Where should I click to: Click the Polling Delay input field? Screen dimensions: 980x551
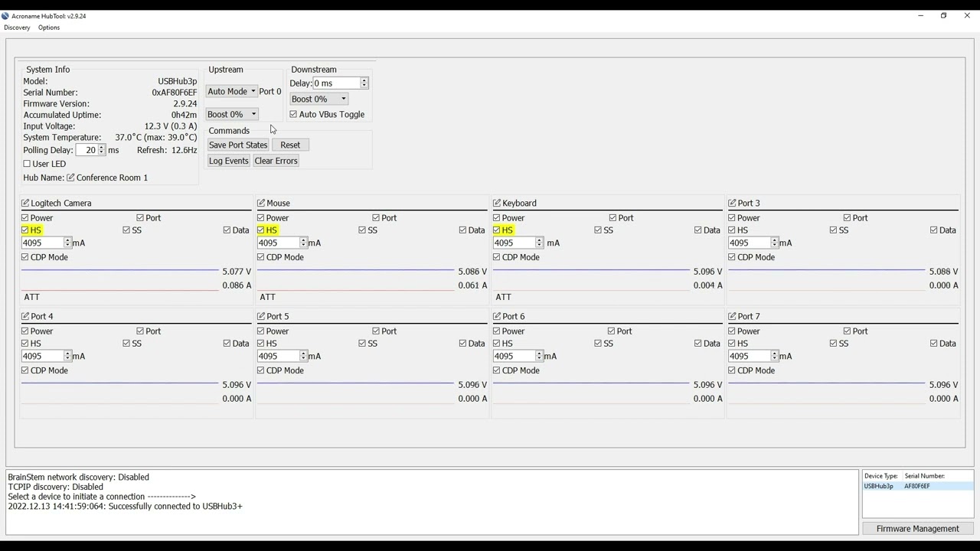pos(87,150)
